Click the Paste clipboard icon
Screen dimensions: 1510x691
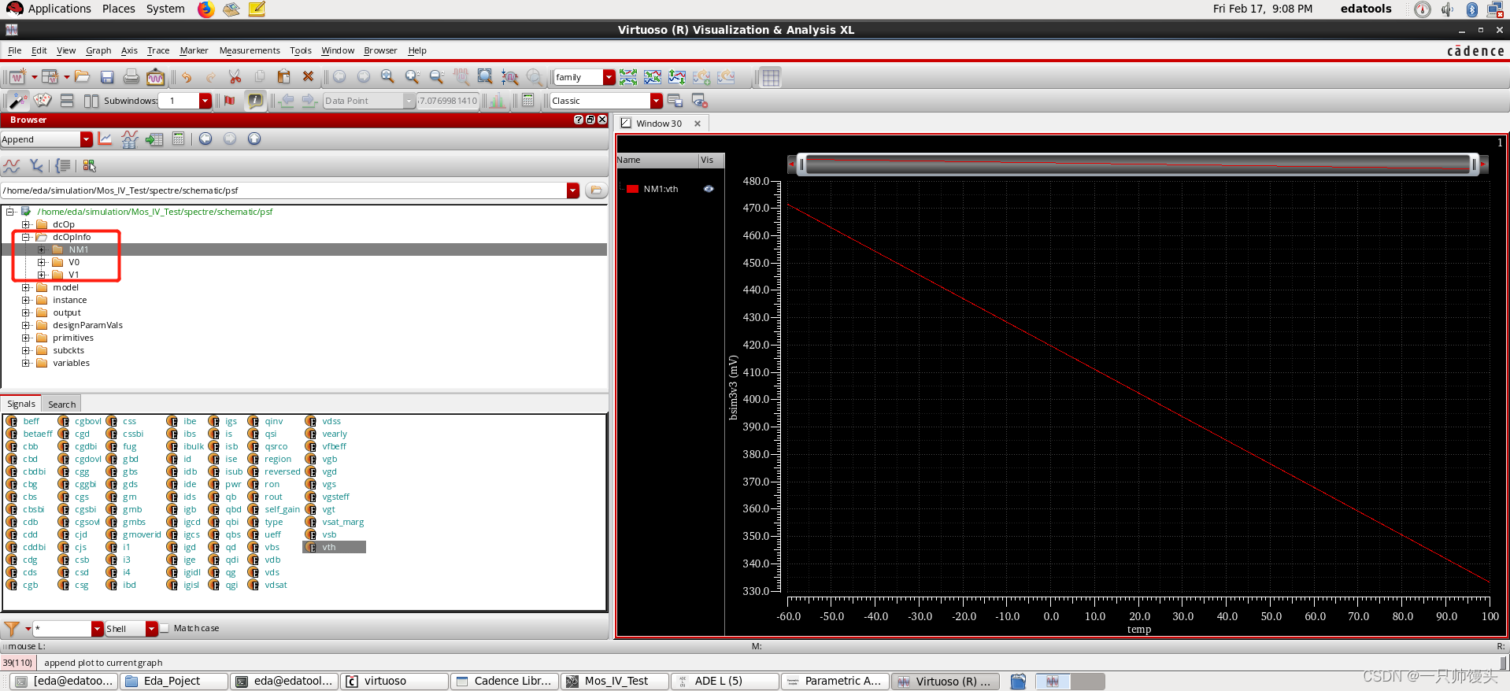point(284,77)
